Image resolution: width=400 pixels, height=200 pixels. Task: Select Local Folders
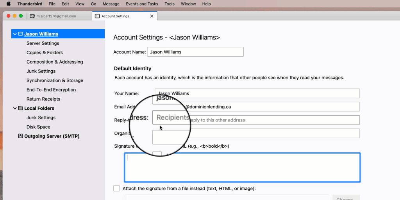point(39,108)
